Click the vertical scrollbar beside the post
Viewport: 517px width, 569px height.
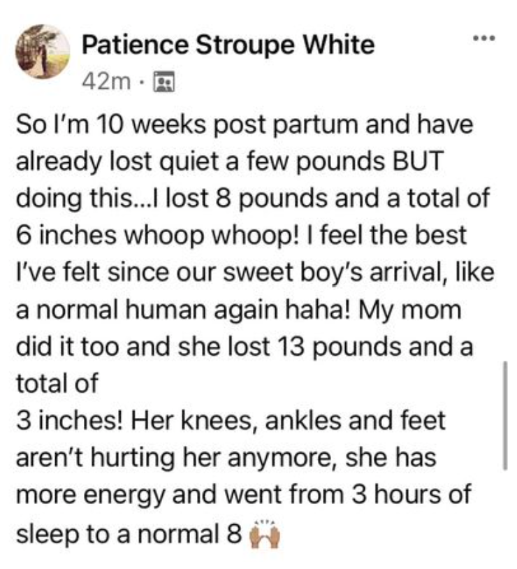pos(504,415)
